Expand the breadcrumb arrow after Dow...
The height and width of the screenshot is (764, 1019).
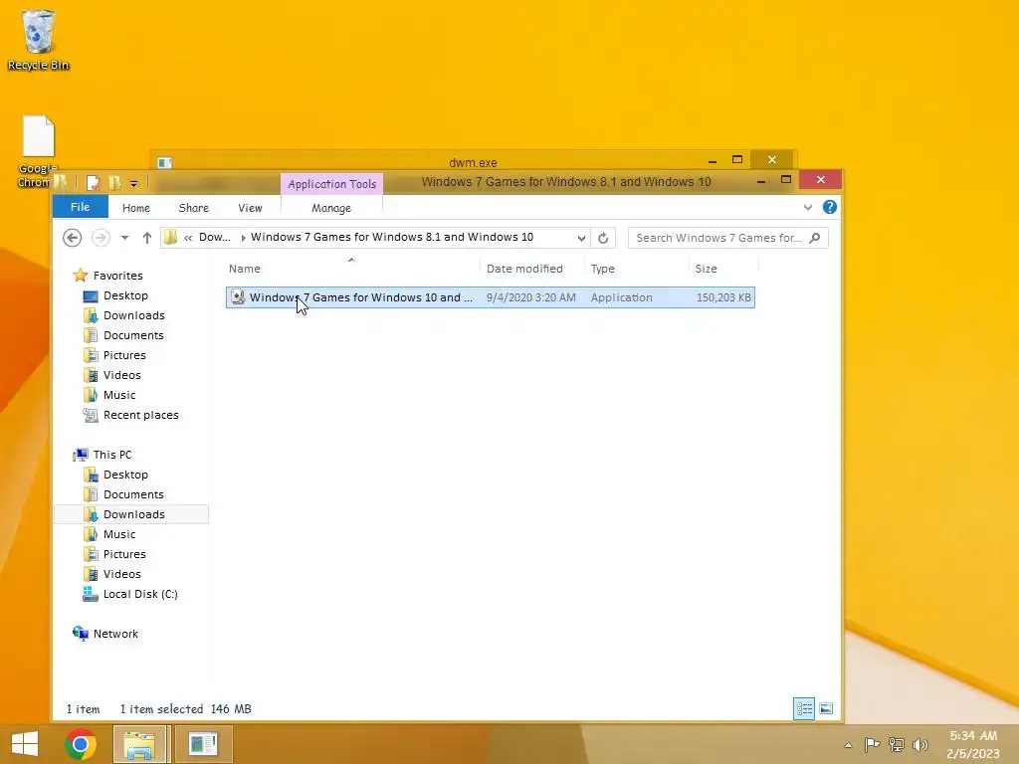click(x=243, y=238)
